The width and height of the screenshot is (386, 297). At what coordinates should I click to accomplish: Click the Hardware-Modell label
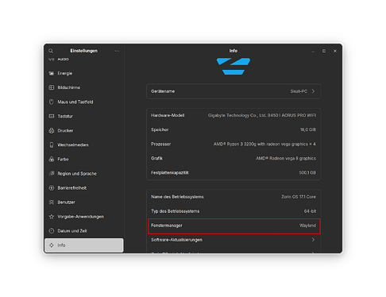(x=168, y=115)
